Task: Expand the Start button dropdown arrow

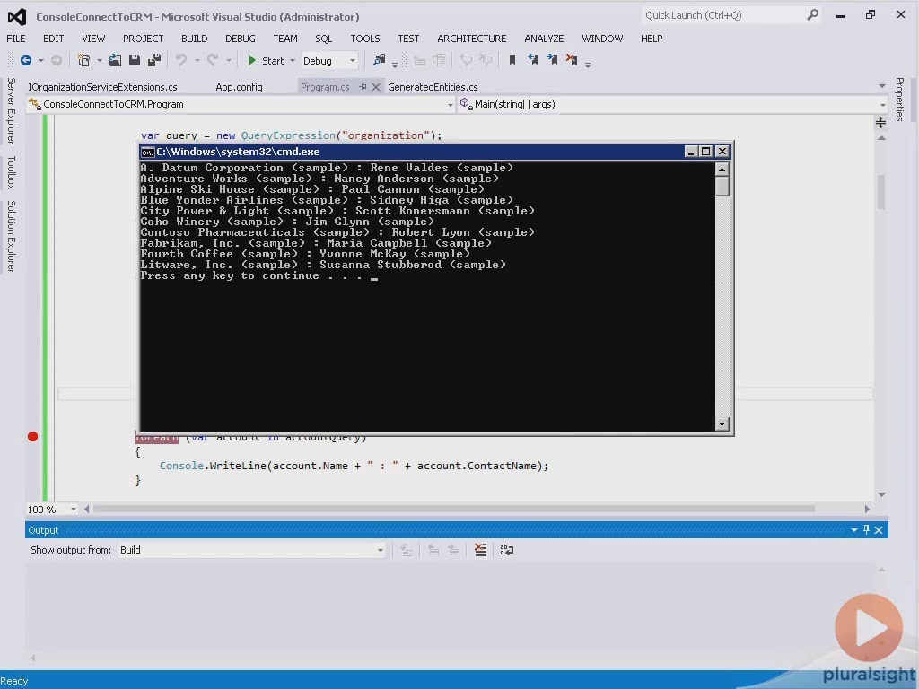Action: [x=293, y=61]
